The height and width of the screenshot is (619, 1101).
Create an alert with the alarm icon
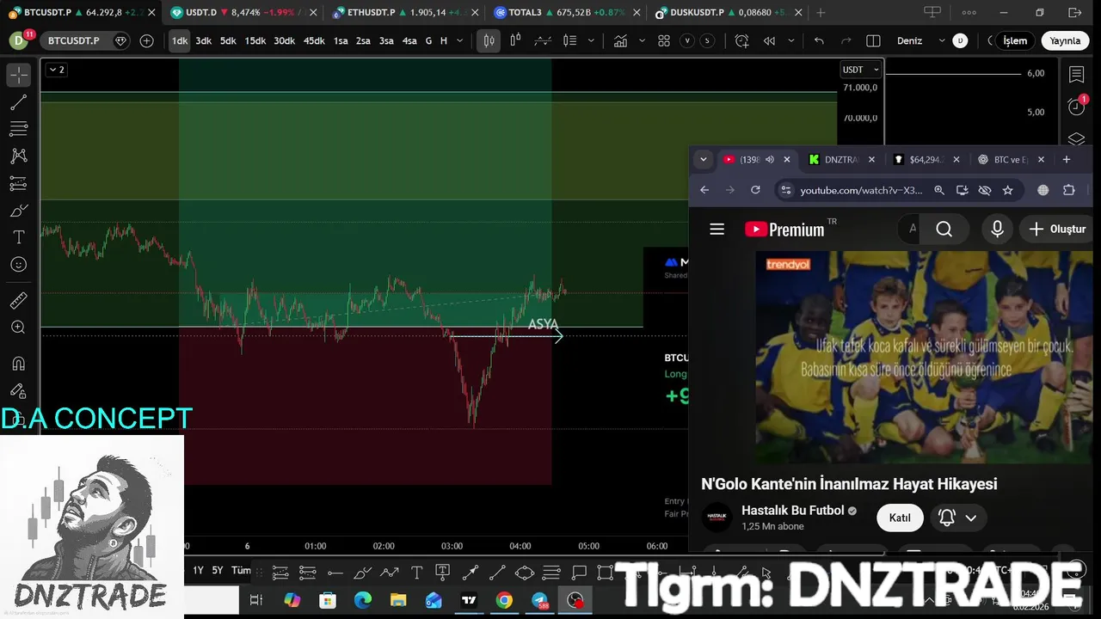742,40
